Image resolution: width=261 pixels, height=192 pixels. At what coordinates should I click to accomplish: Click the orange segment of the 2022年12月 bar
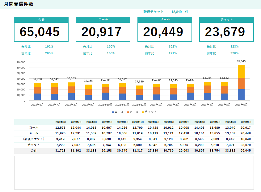pos(139,92)
